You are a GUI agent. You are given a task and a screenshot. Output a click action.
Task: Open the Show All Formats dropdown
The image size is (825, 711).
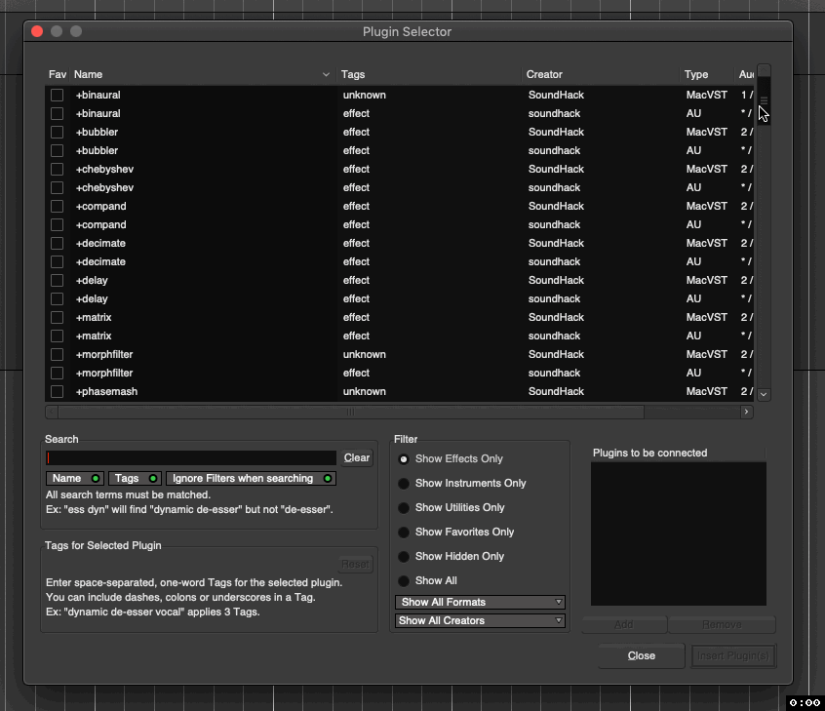click(479, 602)
